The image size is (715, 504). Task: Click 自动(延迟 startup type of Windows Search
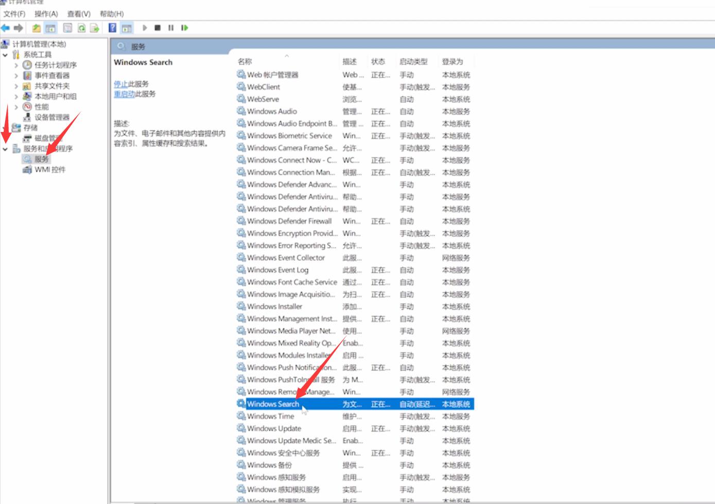(x=417, y=405)
